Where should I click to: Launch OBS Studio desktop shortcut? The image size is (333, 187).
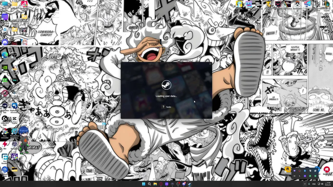(15, 56)
